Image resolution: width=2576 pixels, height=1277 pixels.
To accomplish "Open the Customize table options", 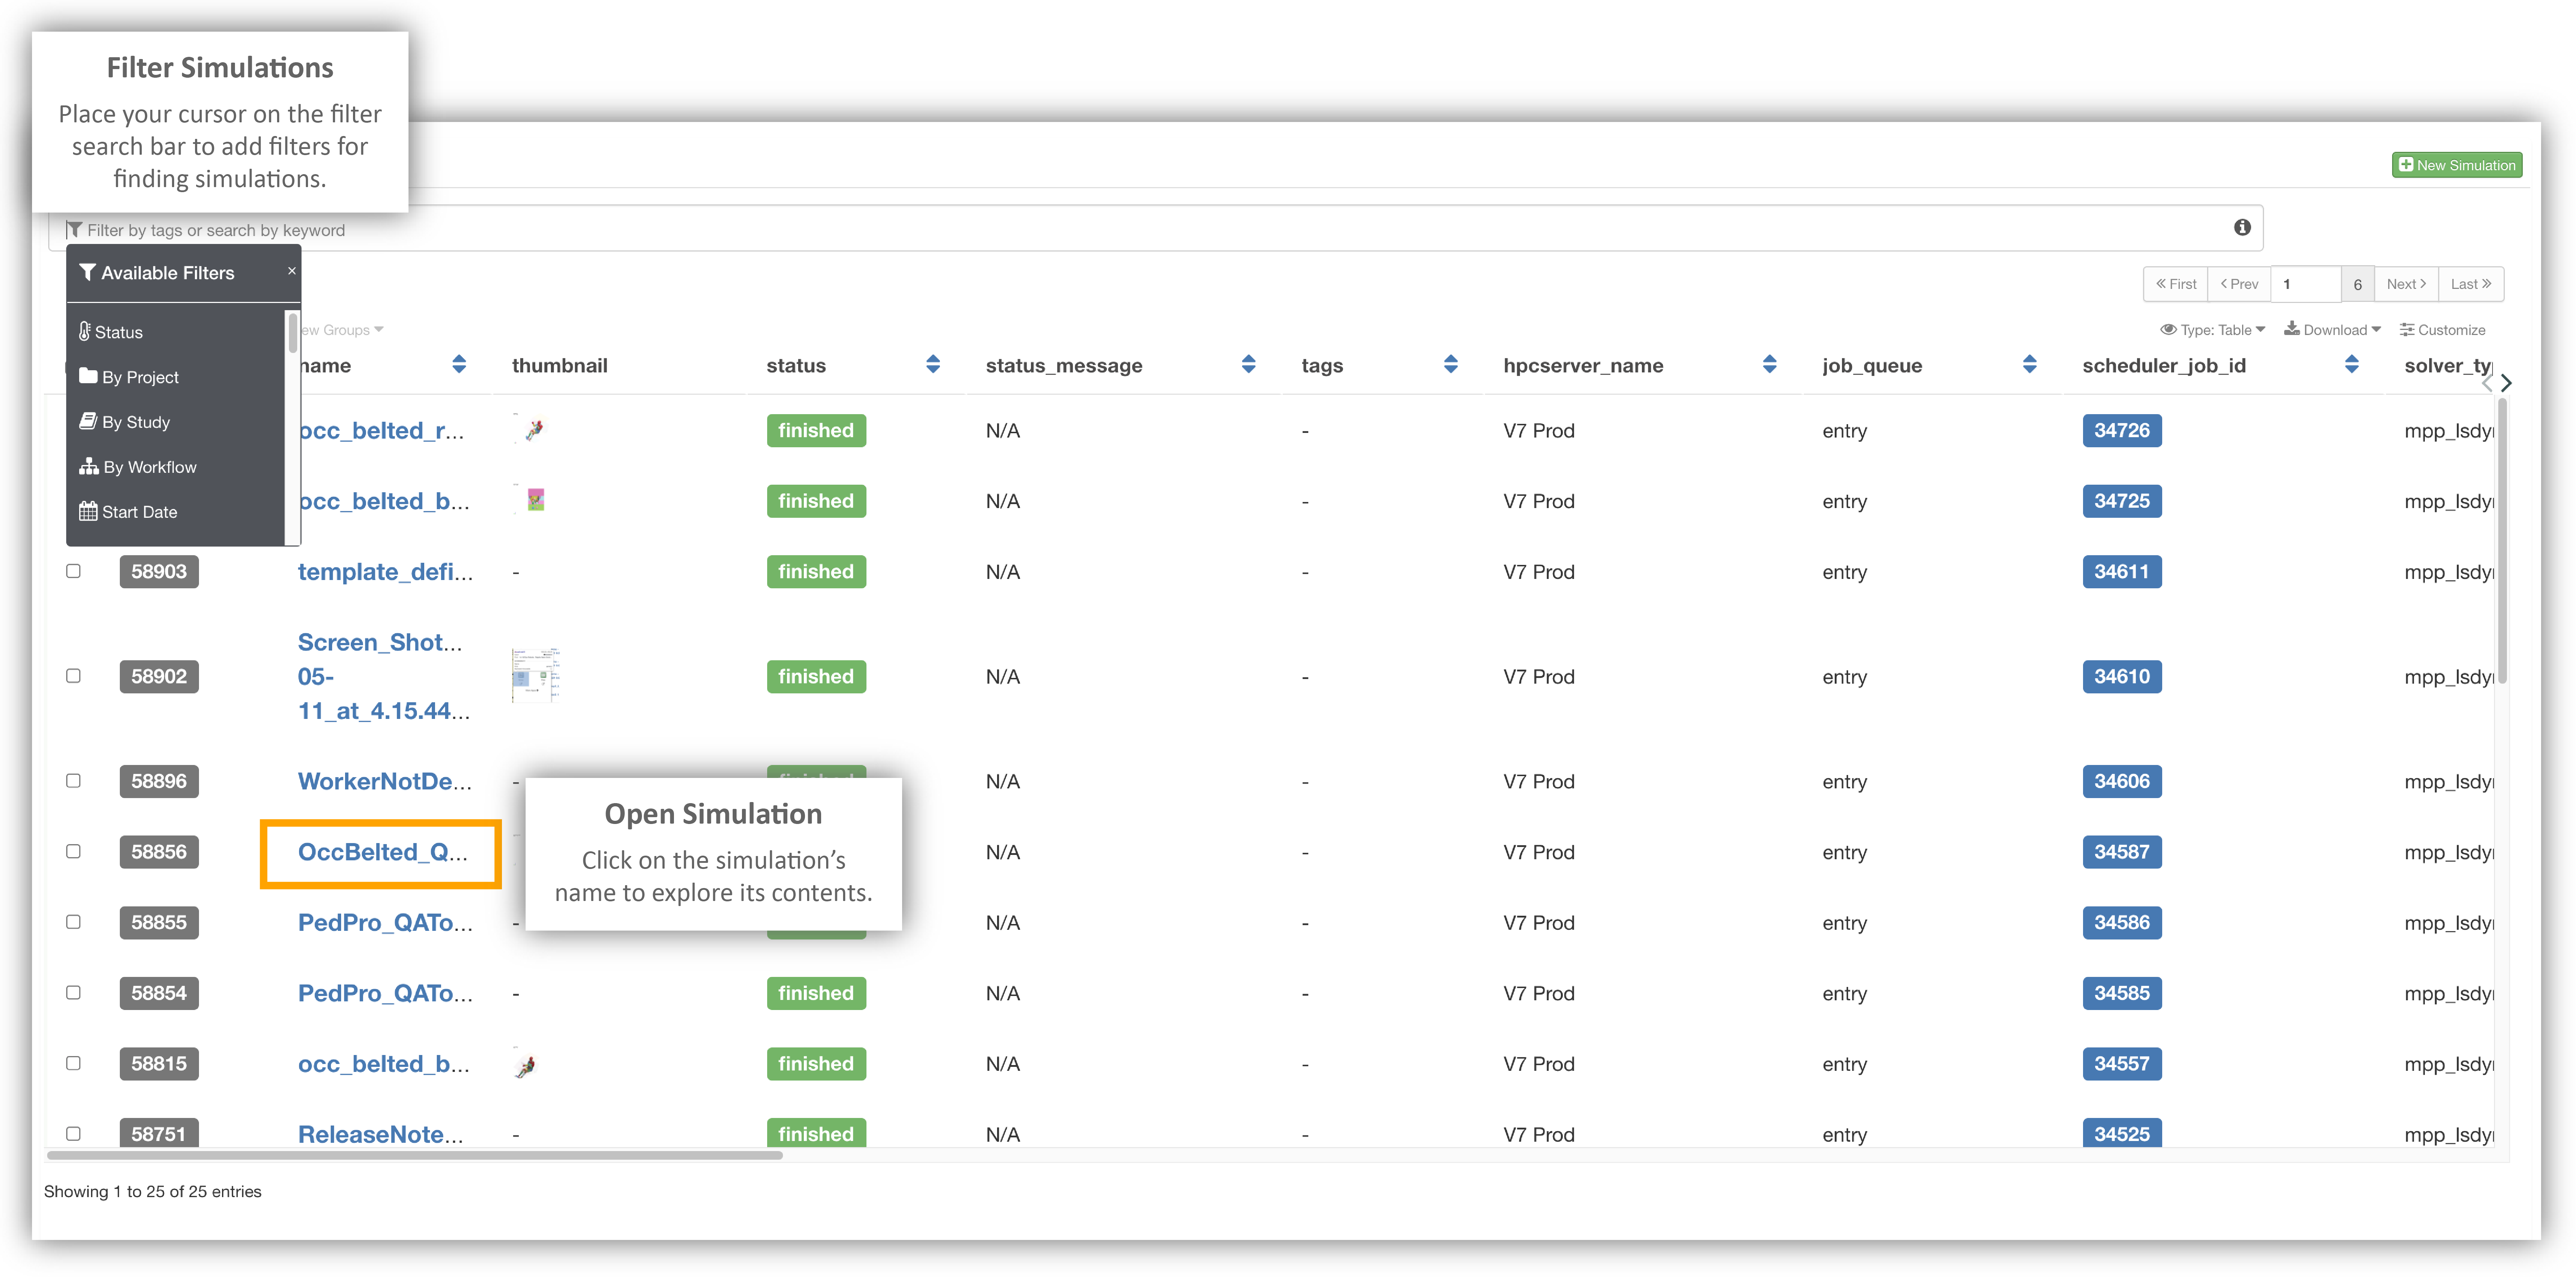I will point(2442,330).
